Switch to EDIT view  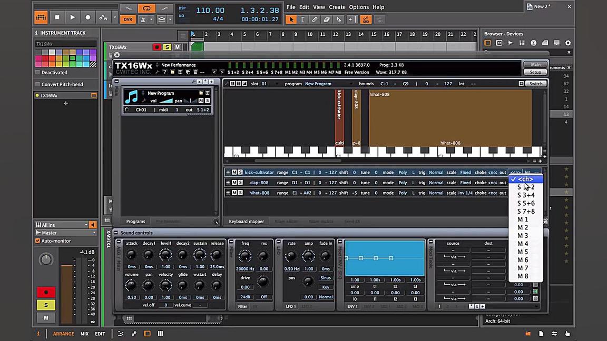(x=100, y=334)
